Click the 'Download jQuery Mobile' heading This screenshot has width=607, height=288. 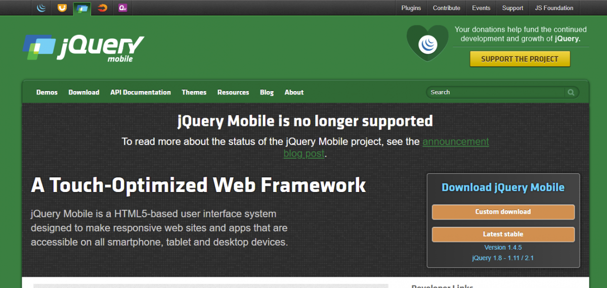tap(503, 187)
